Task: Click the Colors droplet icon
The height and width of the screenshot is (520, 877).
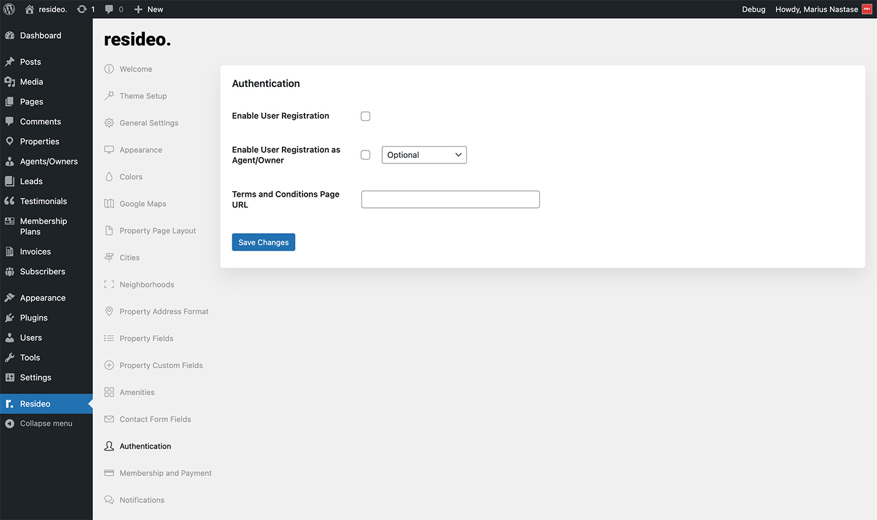Action: click(x=109, y=177)
